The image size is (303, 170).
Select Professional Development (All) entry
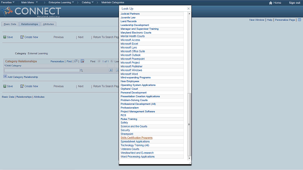click(138, 104)
